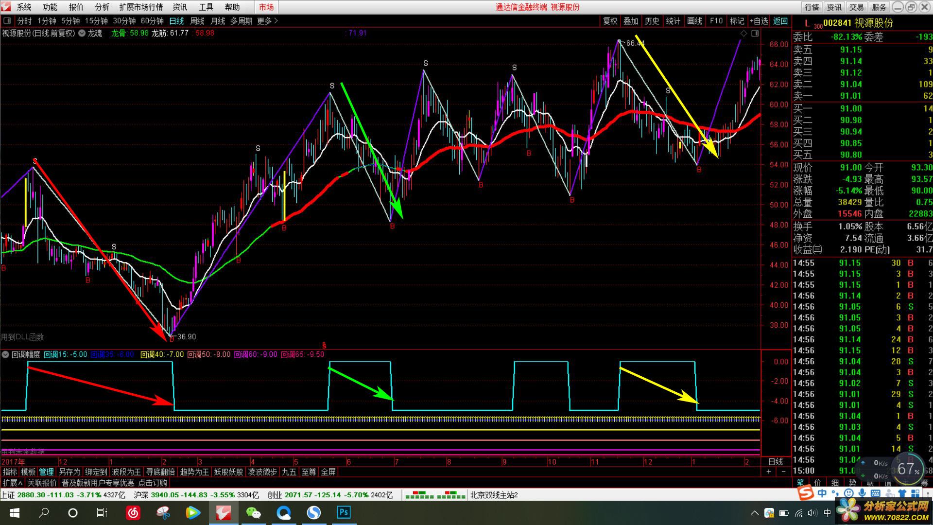This screenshot has height=525, width=933.
Task: Click the 交易 trade button
Action: tap(856, 7)
